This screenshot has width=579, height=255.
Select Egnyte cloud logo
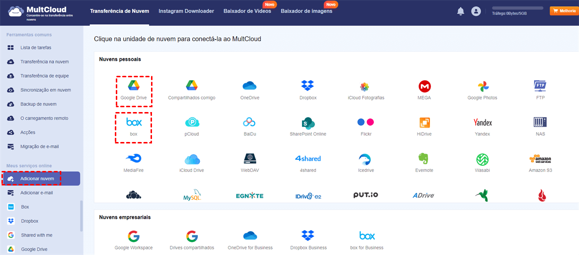click(249, 196)
